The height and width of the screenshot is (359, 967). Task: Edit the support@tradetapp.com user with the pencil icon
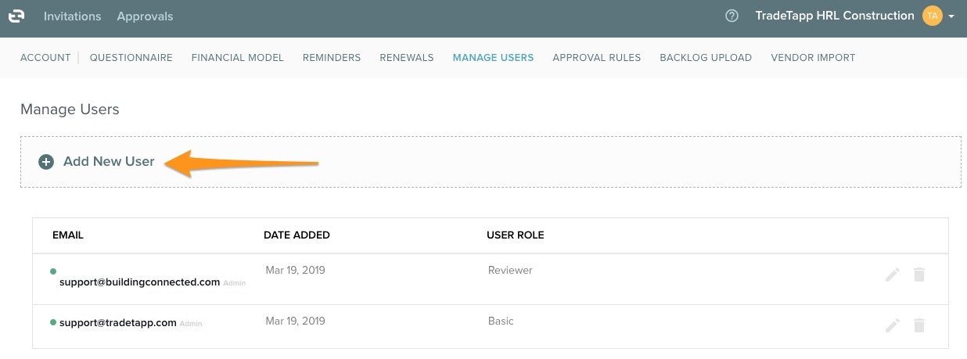pyautogui.click(x=892, y=325)
